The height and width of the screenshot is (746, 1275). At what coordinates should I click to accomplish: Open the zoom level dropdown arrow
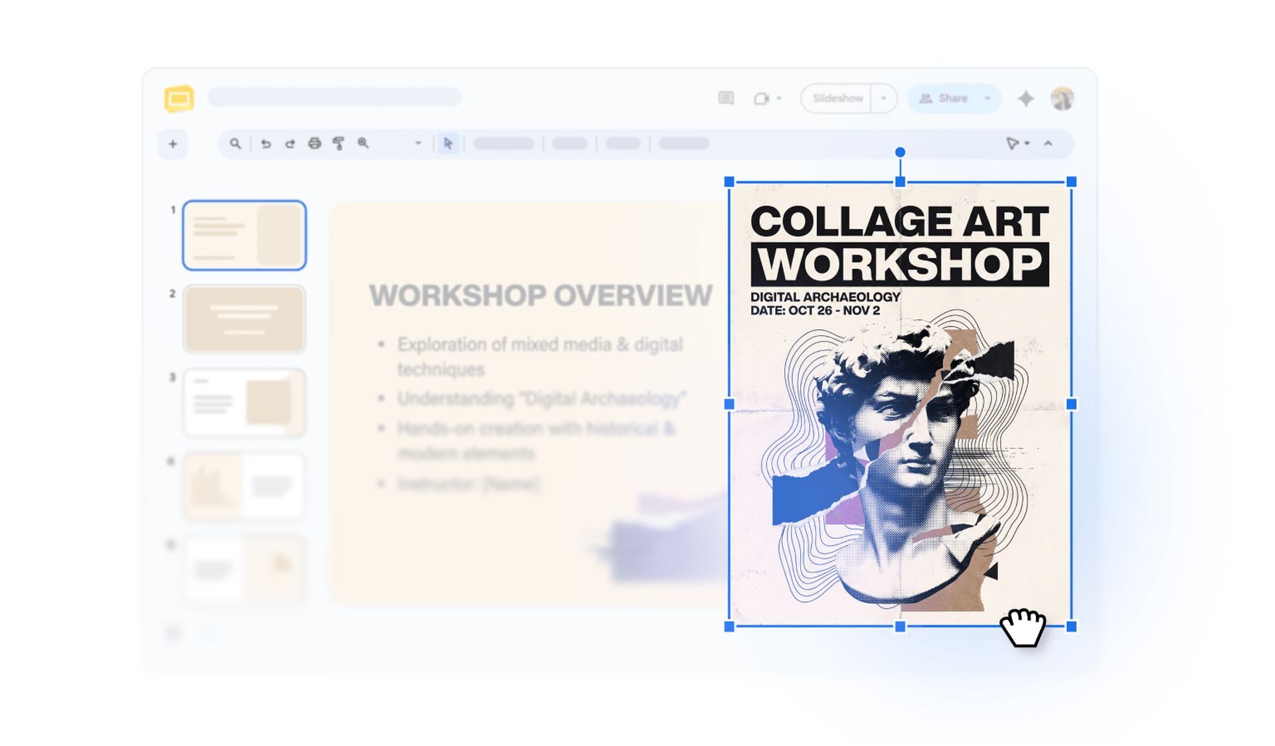pyautogui.click(x=418, y=143)
